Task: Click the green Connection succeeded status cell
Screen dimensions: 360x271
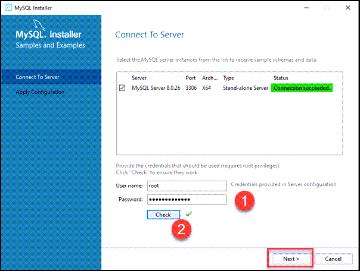Action: pos(302,88)
